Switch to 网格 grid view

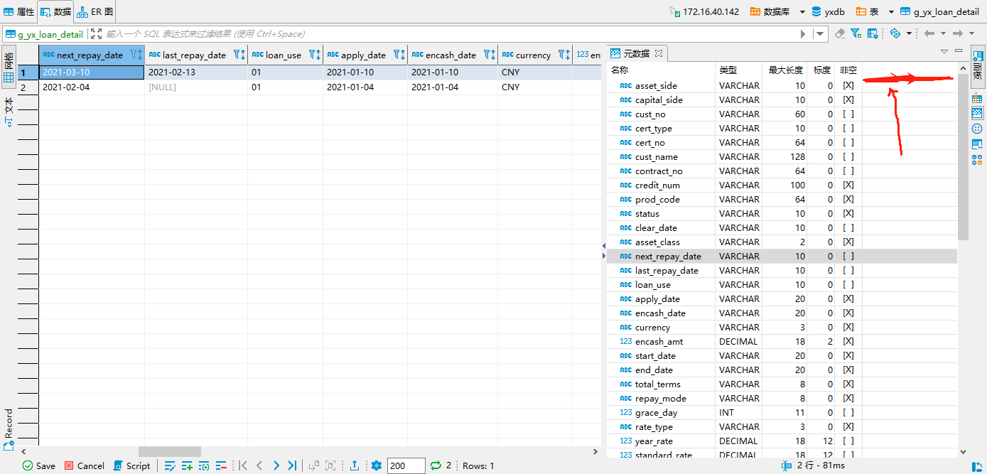pyautogui.click(x=9, y=67)
